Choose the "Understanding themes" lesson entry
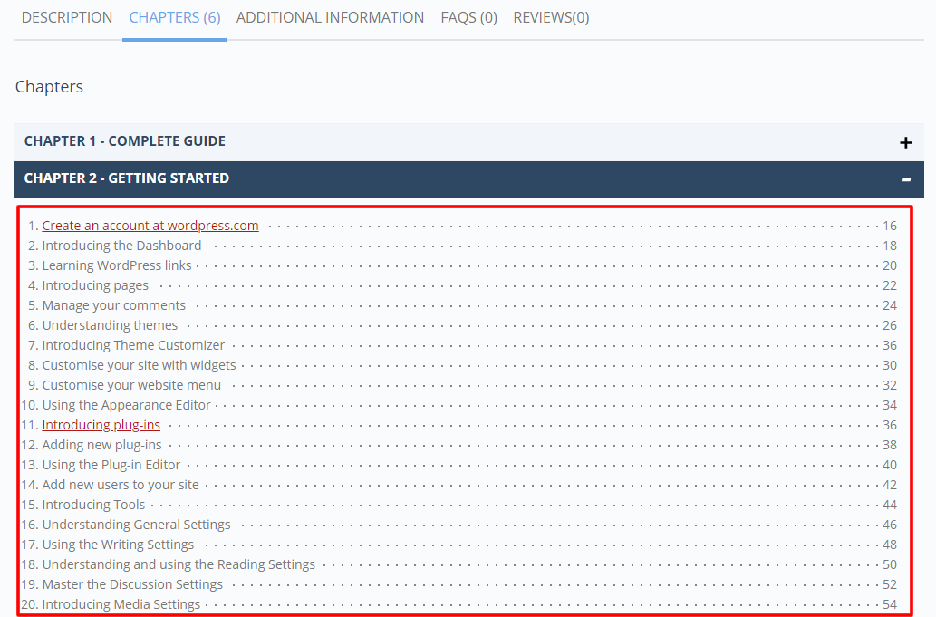 (x=110, y=325)
